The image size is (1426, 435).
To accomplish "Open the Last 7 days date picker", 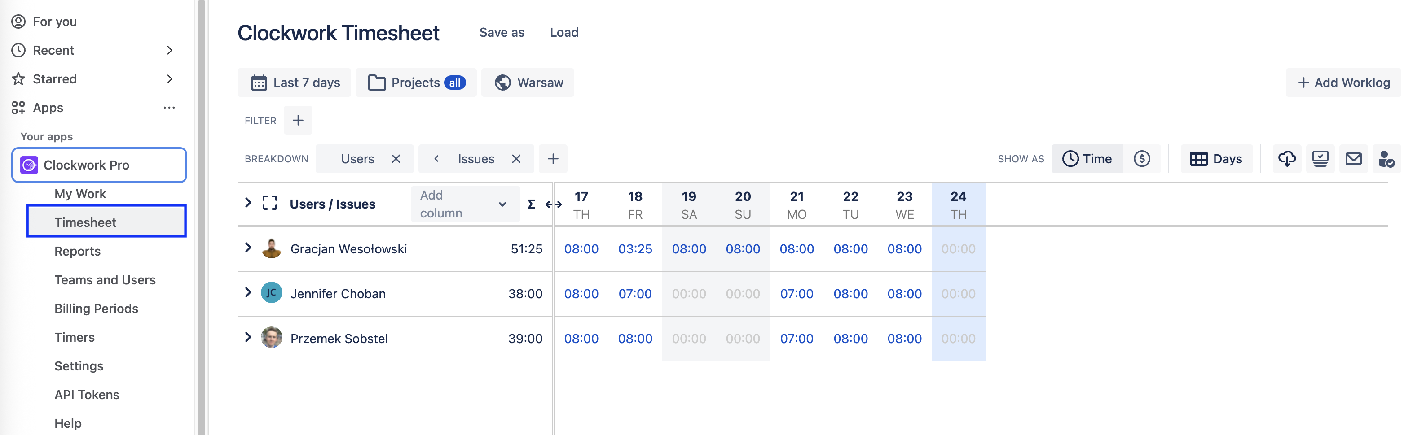I will (295, 82).
